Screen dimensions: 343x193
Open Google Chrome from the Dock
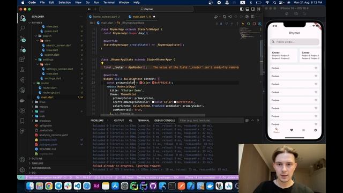pos(49,186)
